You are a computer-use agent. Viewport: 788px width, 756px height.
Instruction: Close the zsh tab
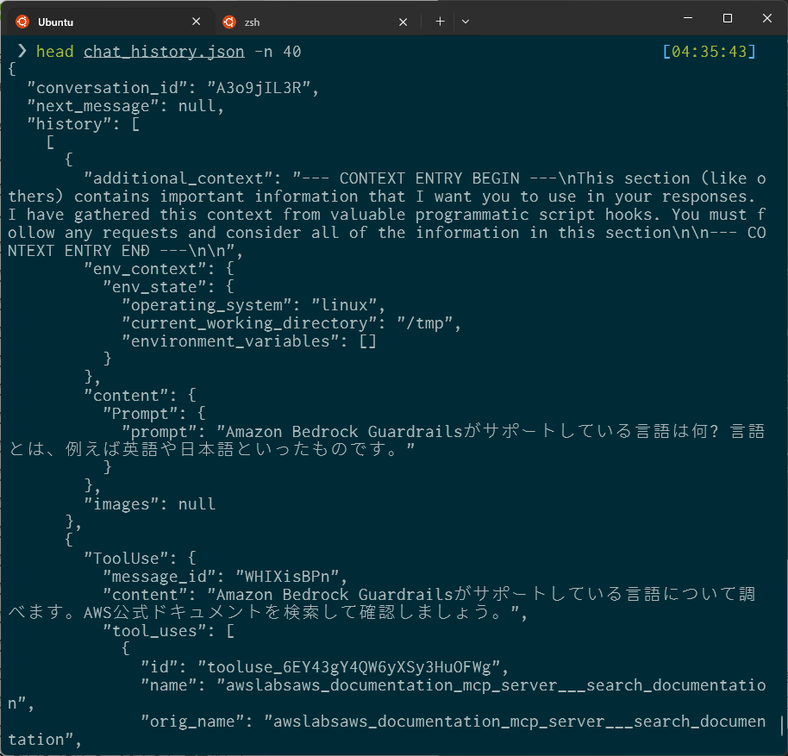click(x=403, y=22)
